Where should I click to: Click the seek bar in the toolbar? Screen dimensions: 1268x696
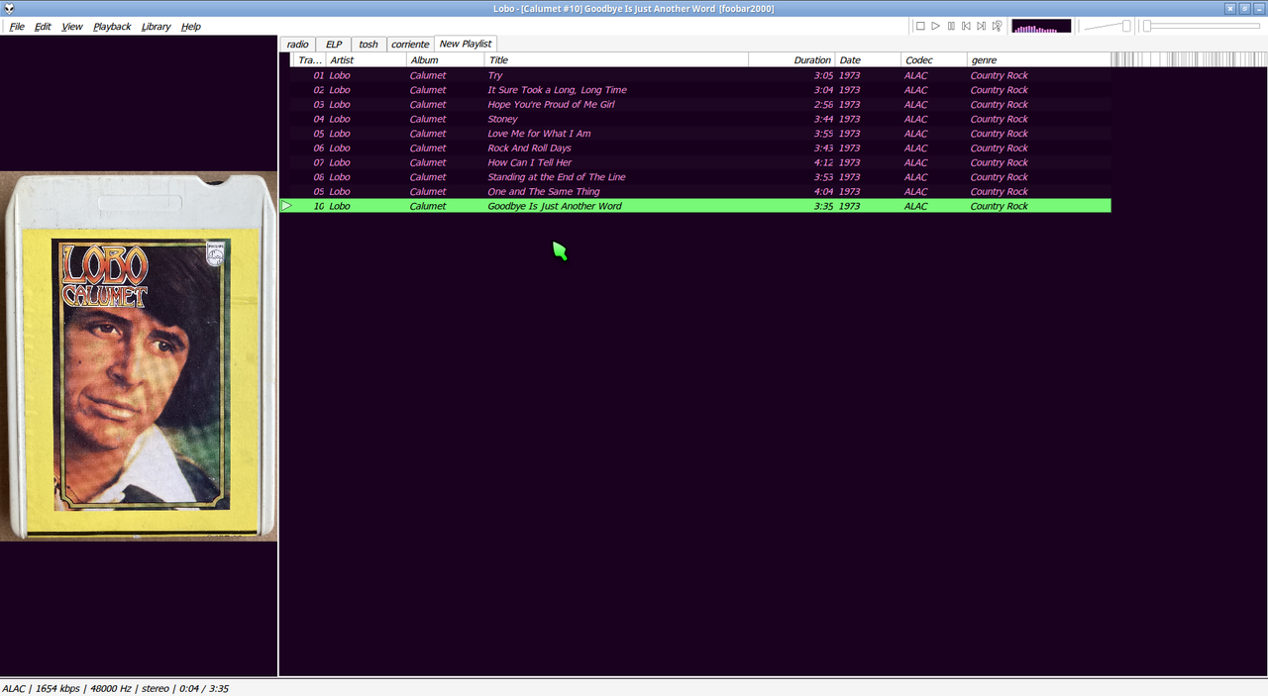click(x=1202, y=27)
